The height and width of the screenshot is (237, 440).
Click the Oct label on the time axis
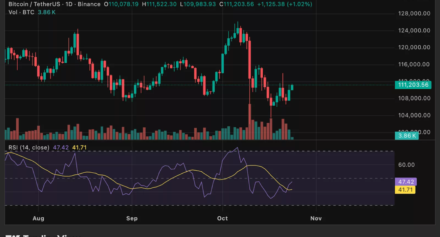(x=222, y=218)
